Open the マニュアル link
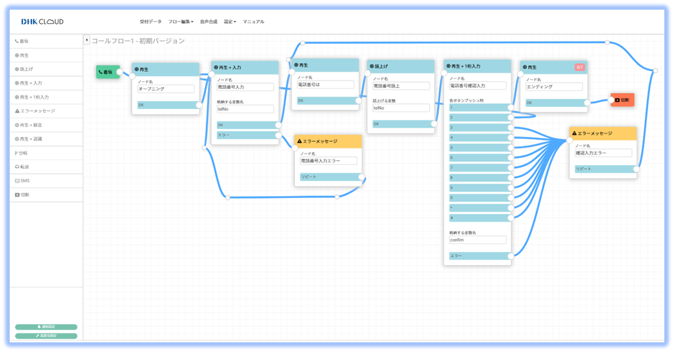 [253, 22]
